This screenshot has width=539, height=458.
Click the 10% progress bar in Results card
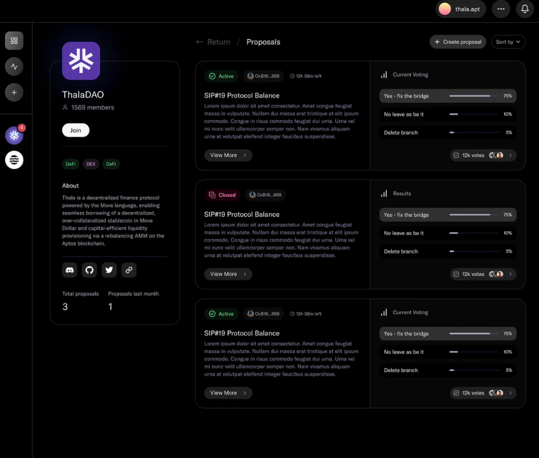(x=474, y=233)
